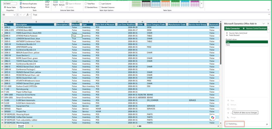Click the previous sheet navigation arrow
272x129 pixels.
[x=5, y=126]
